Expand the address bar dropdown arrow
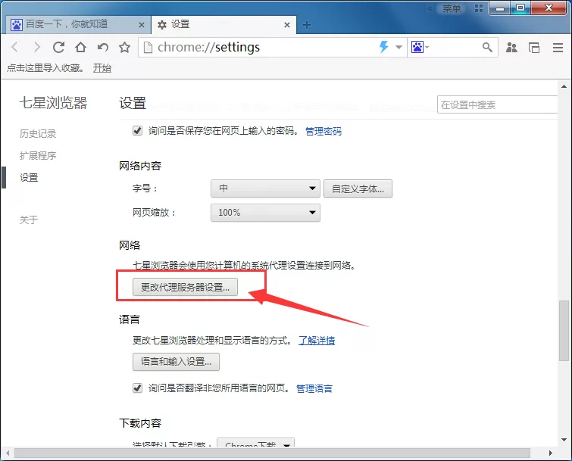Screen dimensions: 572x461 (x=399, y=47)
